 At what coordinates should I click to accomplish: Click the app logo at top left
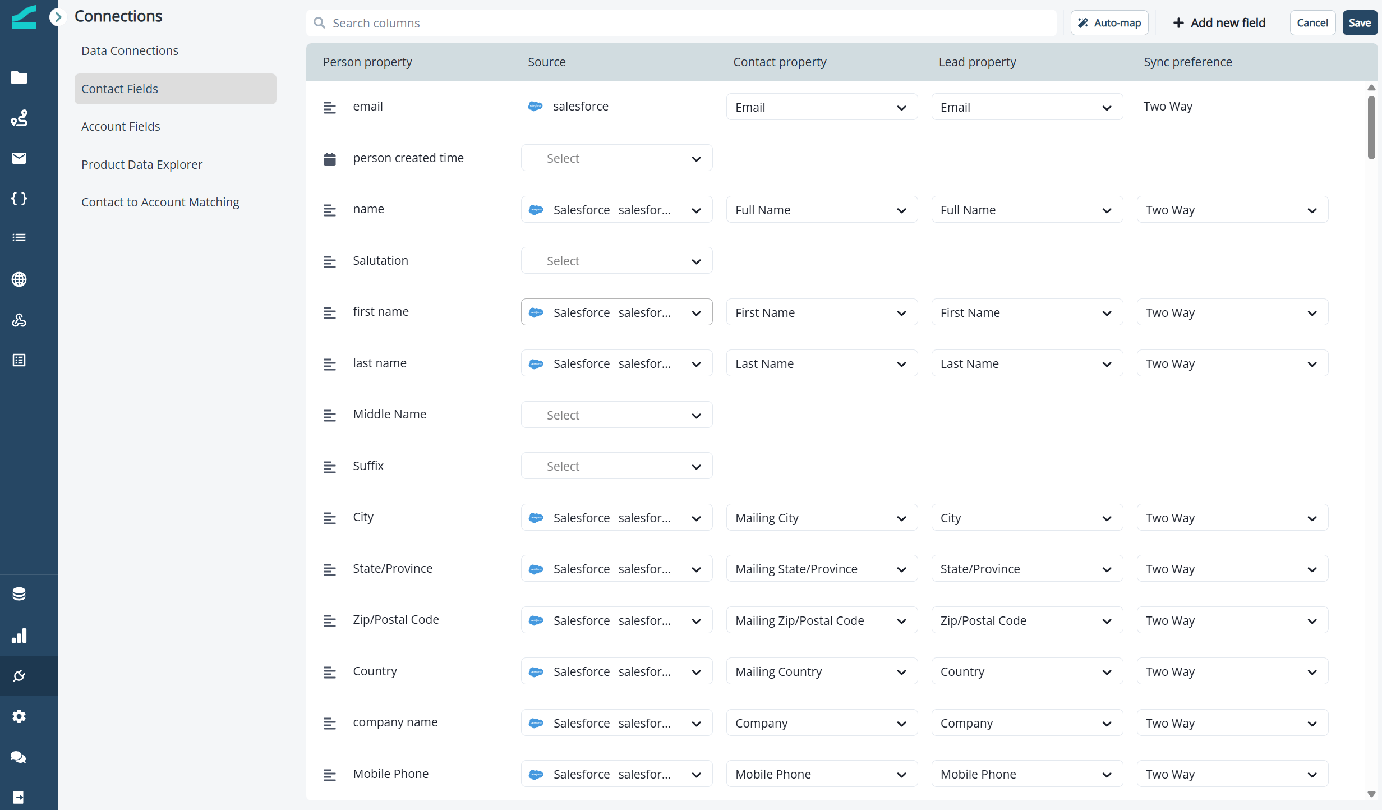pos(24,17)
